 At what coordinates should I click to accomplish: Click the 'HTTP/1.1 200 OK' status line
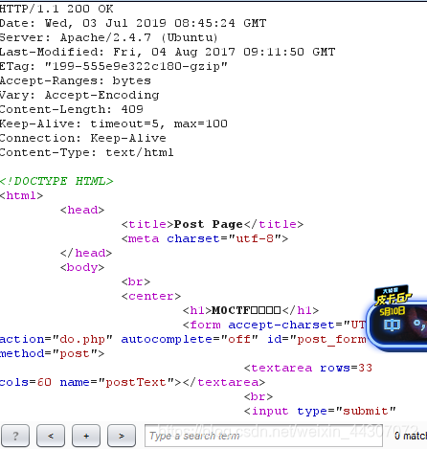(x=56, y=9)
